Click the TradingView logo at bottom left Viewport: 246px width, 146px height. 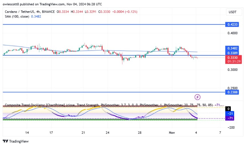click(16, 141)
